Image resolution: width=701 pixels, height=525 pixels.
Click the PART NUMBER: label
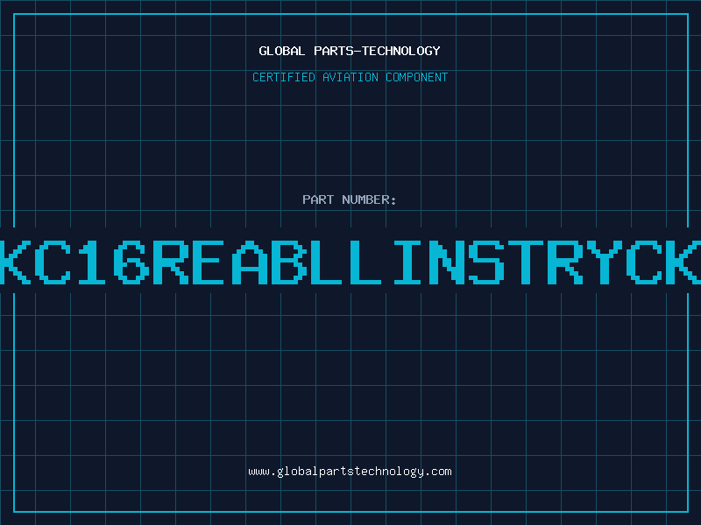[x=349, y=199]
